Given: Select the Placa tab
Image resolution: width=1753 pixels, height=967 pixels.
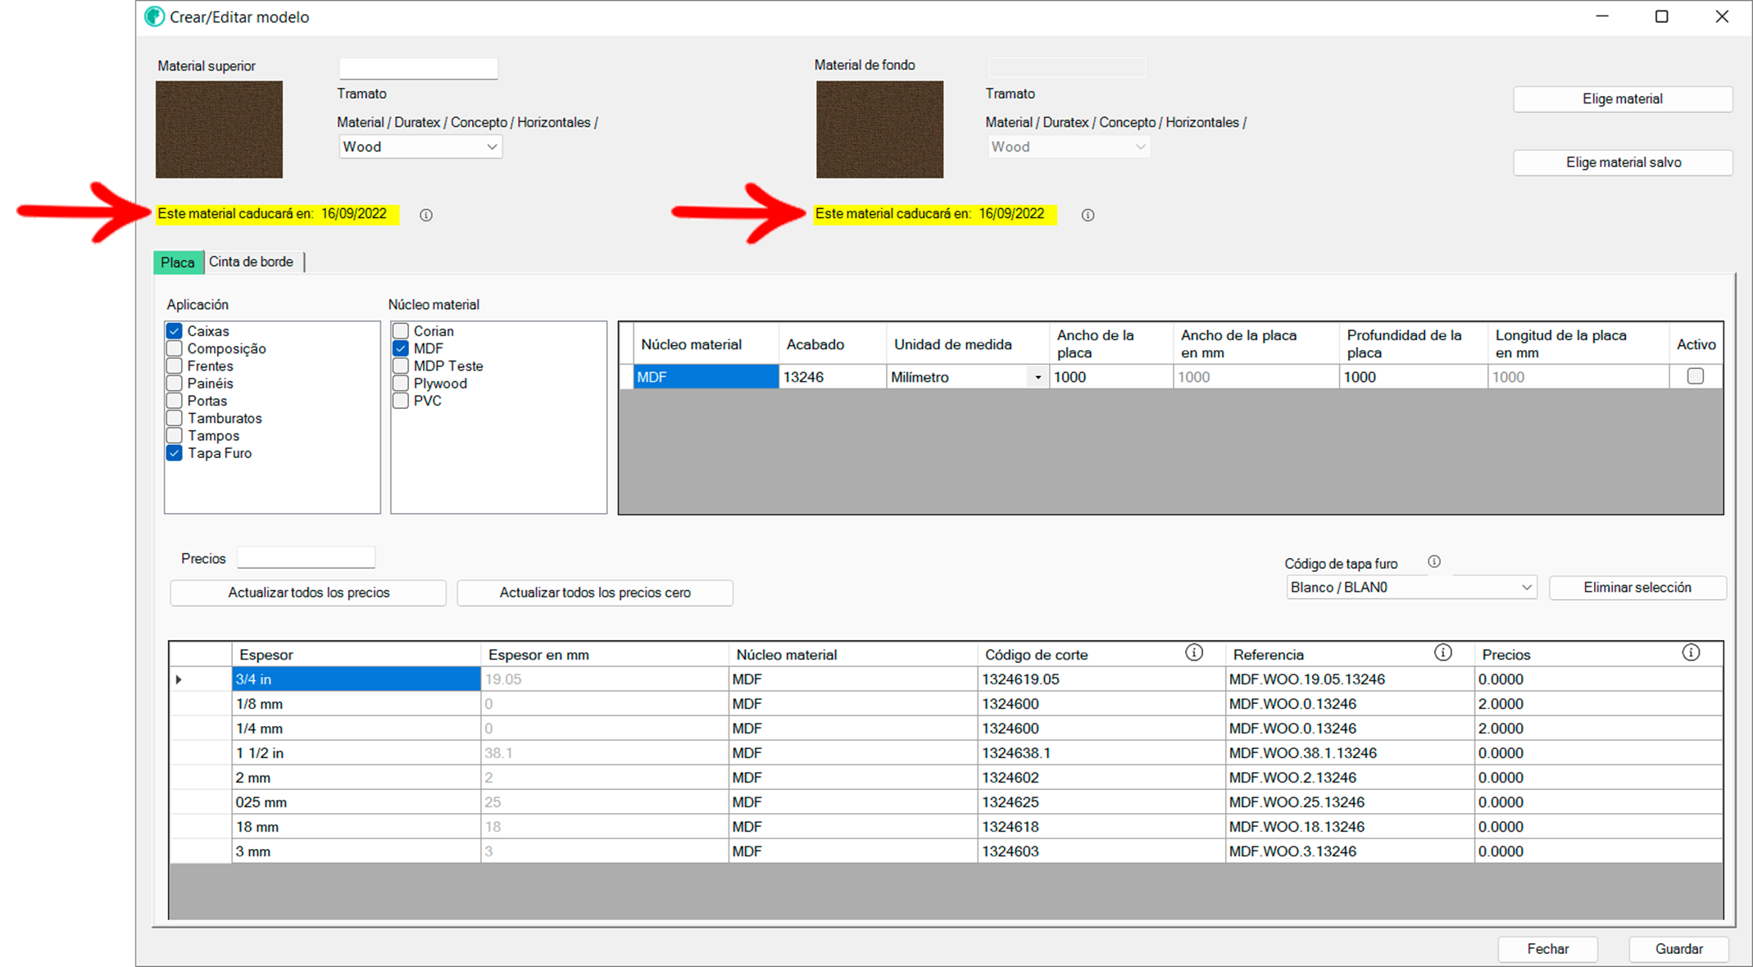Looking at the screenshot, I should click(178, 262).
